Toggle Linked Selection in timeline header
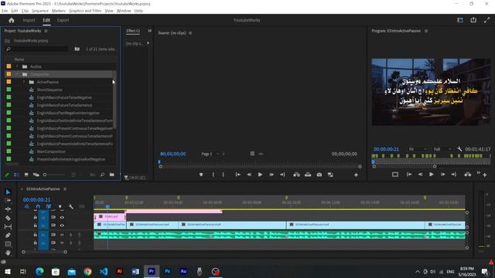The width and height of the screenshot is (495, 278). tap(49, 207)
